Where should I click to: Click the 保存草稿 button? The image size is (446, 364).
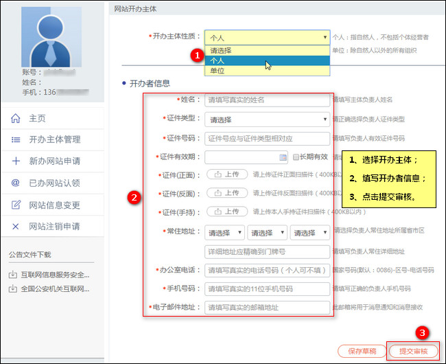coord(362,351)
